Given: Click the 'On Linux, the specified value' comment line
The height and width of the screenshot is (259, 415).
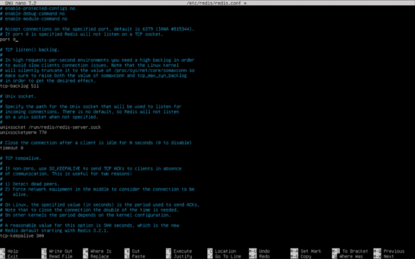Looking at the screenshot, I should tap(100, 205).
